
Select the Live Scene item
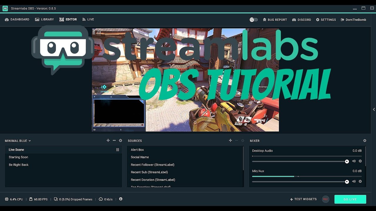point(63,150)
